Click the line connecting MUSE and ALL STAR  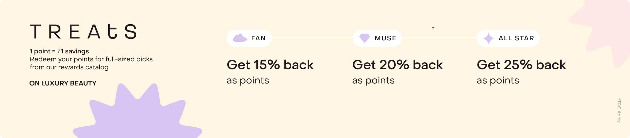tap(439, 38)
